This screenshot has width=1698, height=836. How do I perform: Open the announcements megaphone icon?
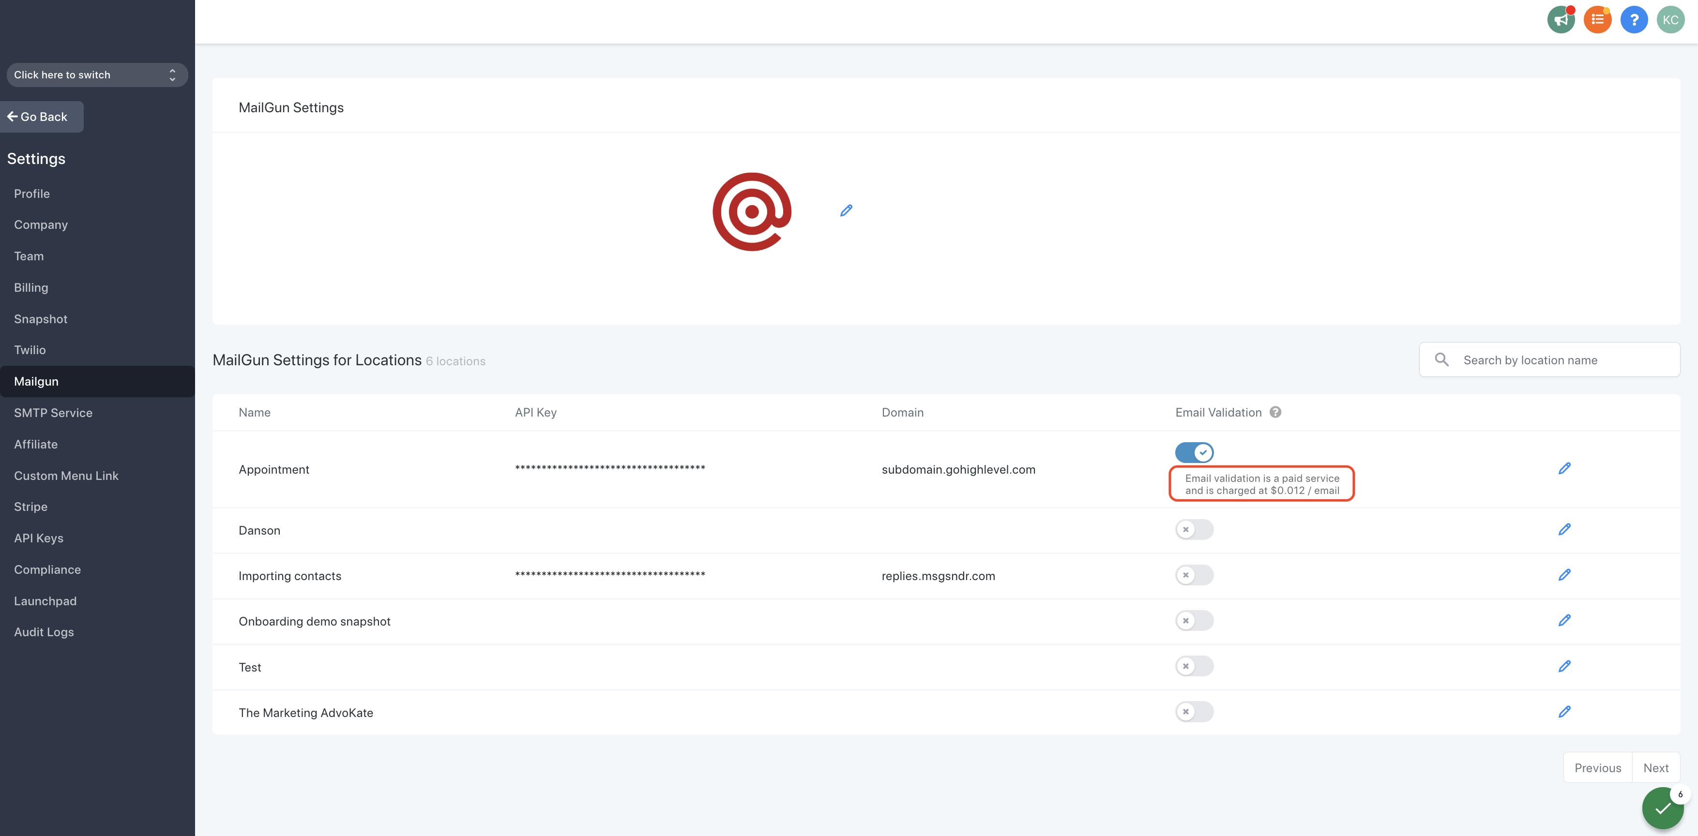point(1561,20)
